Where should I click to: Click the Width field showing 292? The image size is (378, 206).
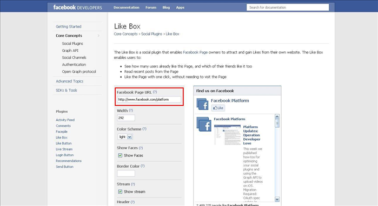(126, 118)
